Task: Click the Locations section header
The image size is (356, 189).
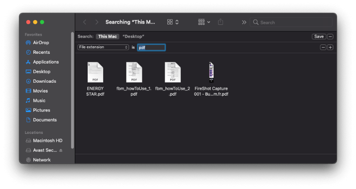Action: [x=34, y=133]
